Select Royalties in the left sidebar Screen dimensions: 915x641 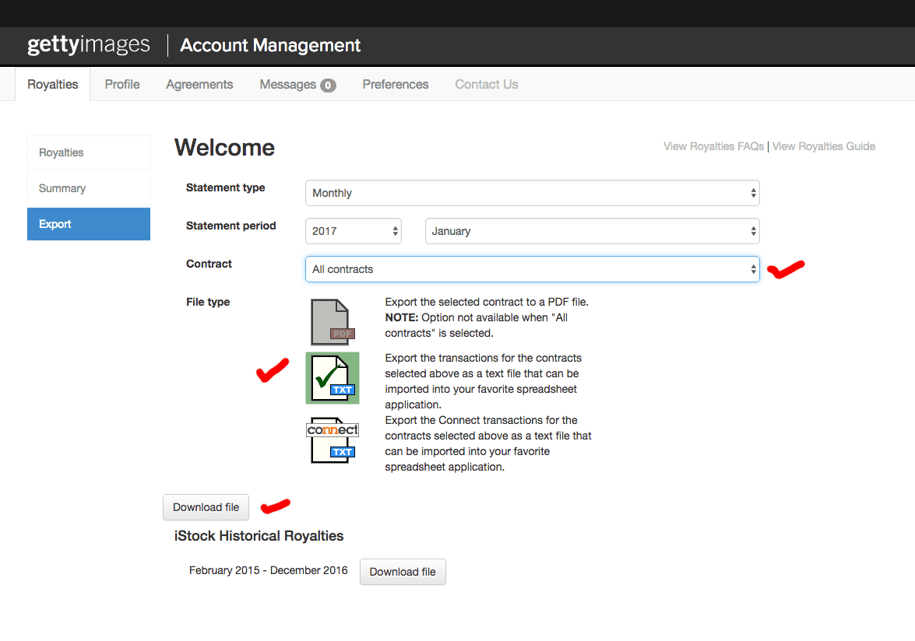[x=89, y=152]
